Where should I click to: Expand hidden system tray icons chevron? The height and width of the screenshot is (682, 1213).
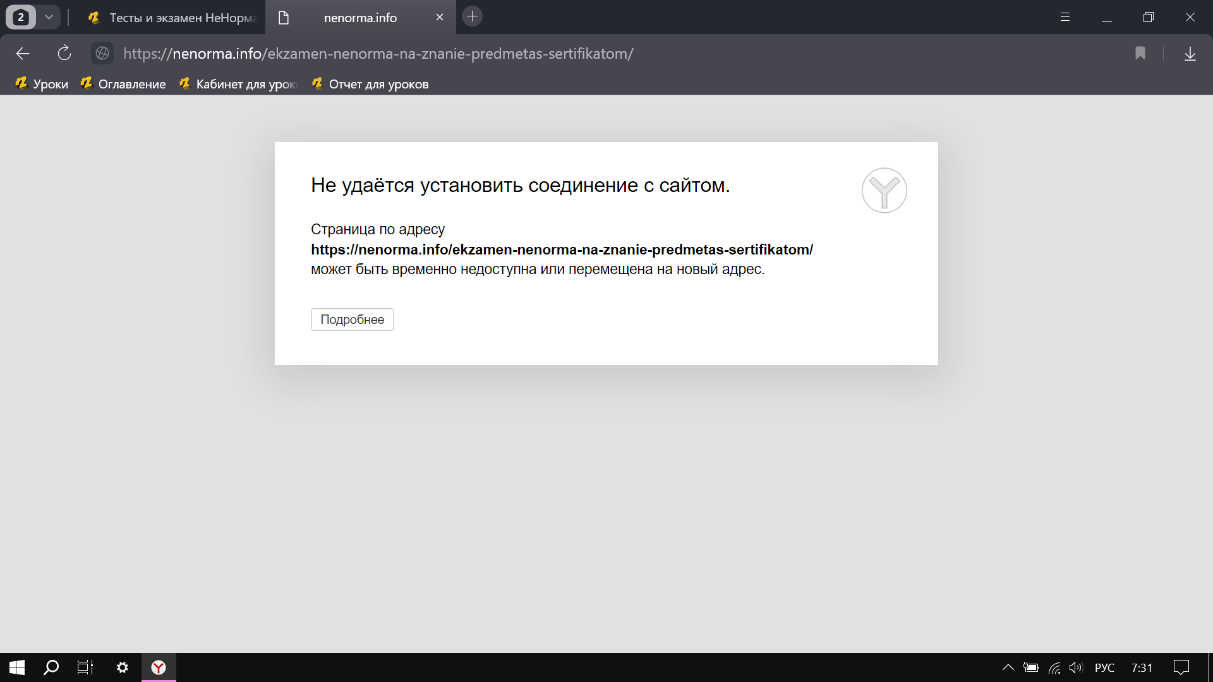pyautogui.click(x=1008, y=667)
